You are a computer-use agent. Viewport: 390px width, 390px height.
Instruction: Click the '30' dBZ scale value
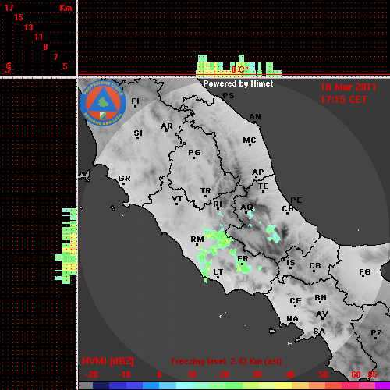257,374
